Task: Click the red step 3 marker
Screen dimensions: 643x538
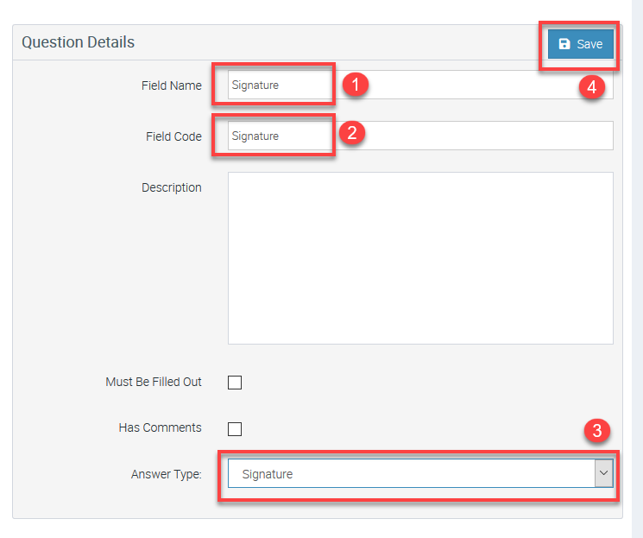Action: (x=597, y=431)
